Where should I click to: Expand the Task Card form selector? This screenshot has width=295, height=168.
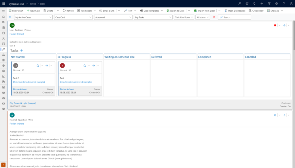(x=184, y=17)
